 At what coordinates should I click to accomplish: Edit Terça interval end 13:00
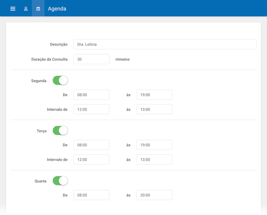click(154, 160)
